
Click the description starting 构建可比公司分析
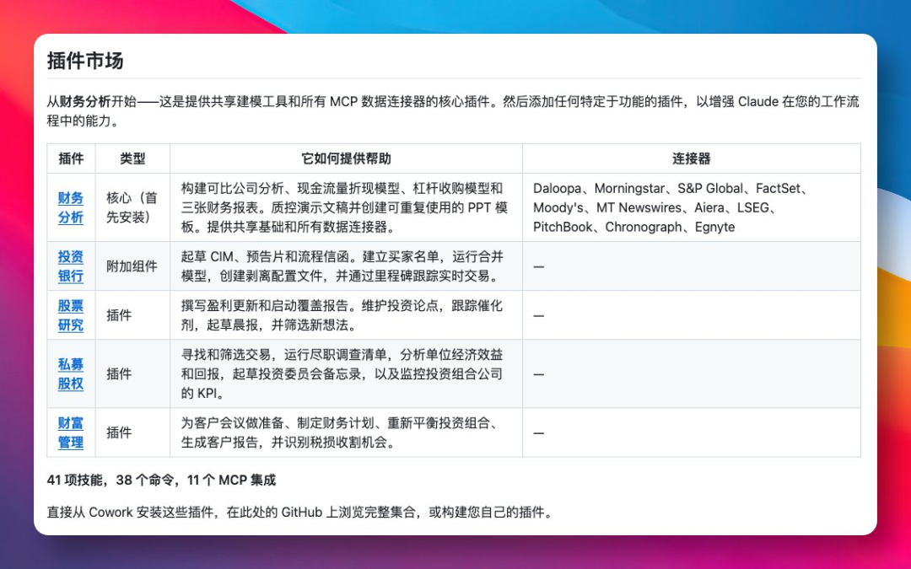click(344, 207)
